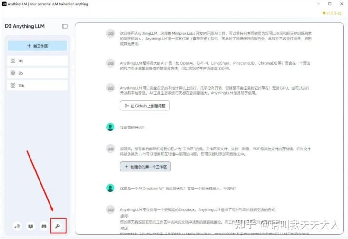Minimize the AnythingLLM window

coord(318,4)
